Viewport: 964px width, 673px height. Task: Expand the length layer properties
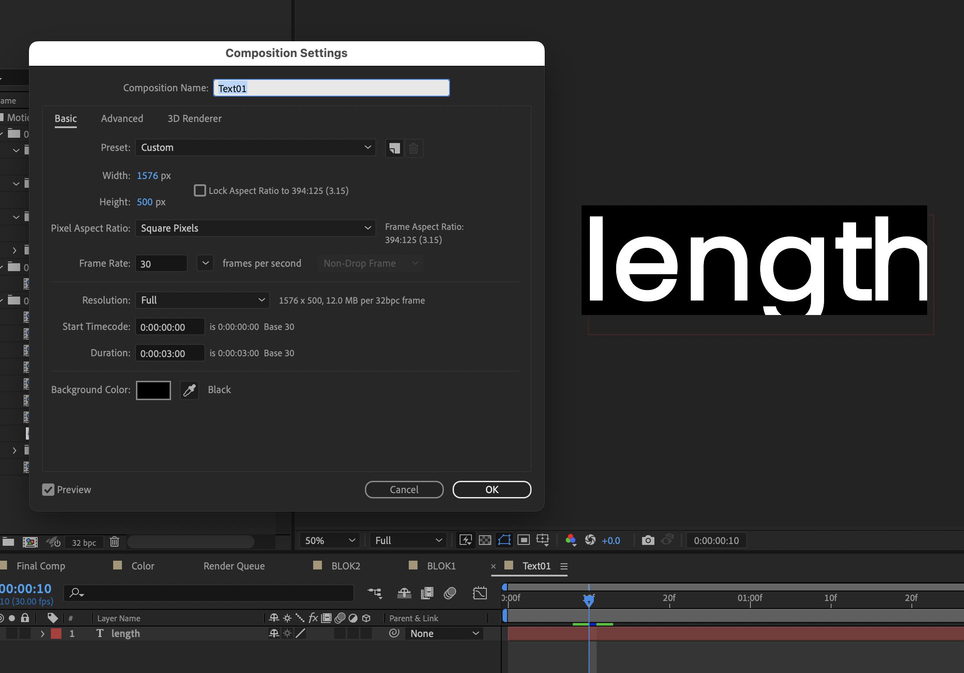[43, 634]
